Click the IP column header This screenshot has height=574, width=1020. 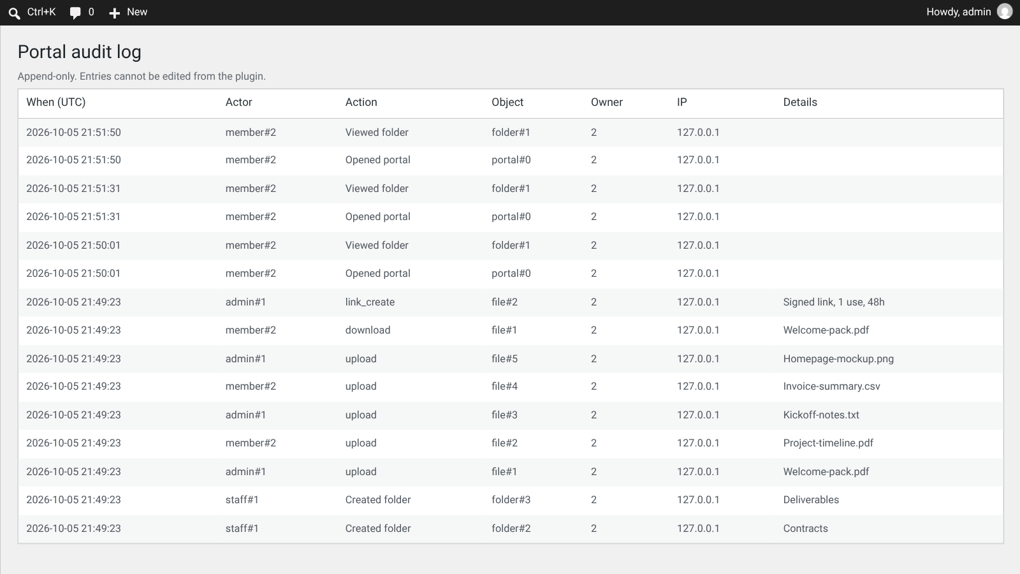click(681, 102)
